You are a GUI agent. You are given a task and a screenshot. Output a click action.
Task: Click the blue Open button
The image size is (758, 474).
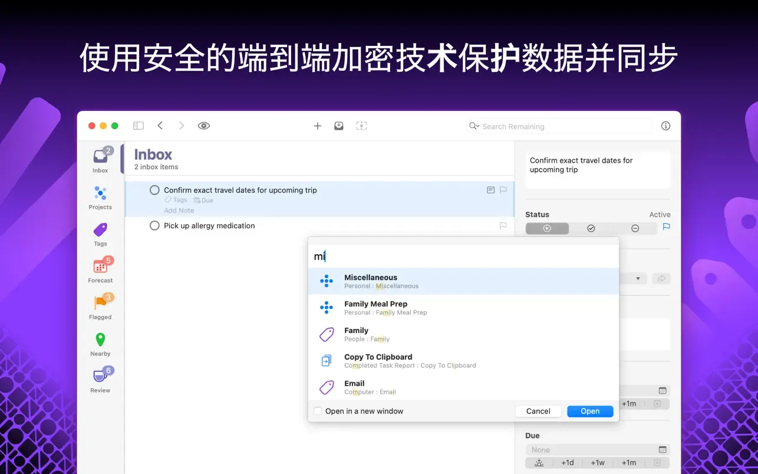[x=590, y=412]
